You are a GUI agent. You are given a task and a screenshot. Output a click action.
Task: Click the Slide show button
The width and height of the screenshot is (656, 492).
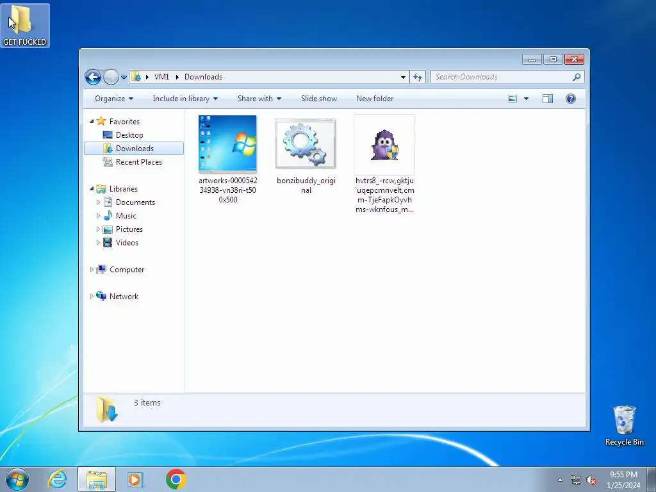coord(319,99)
